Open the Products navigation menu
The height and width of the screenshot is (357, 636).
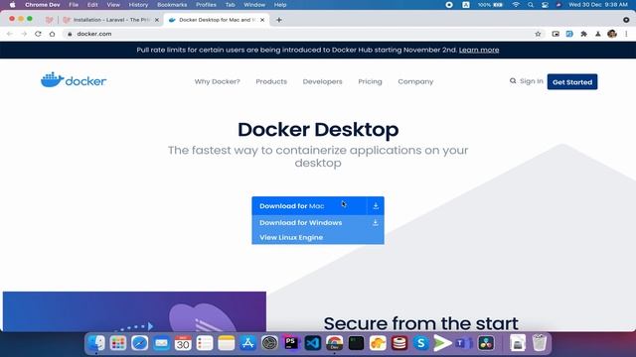point(271,81)
